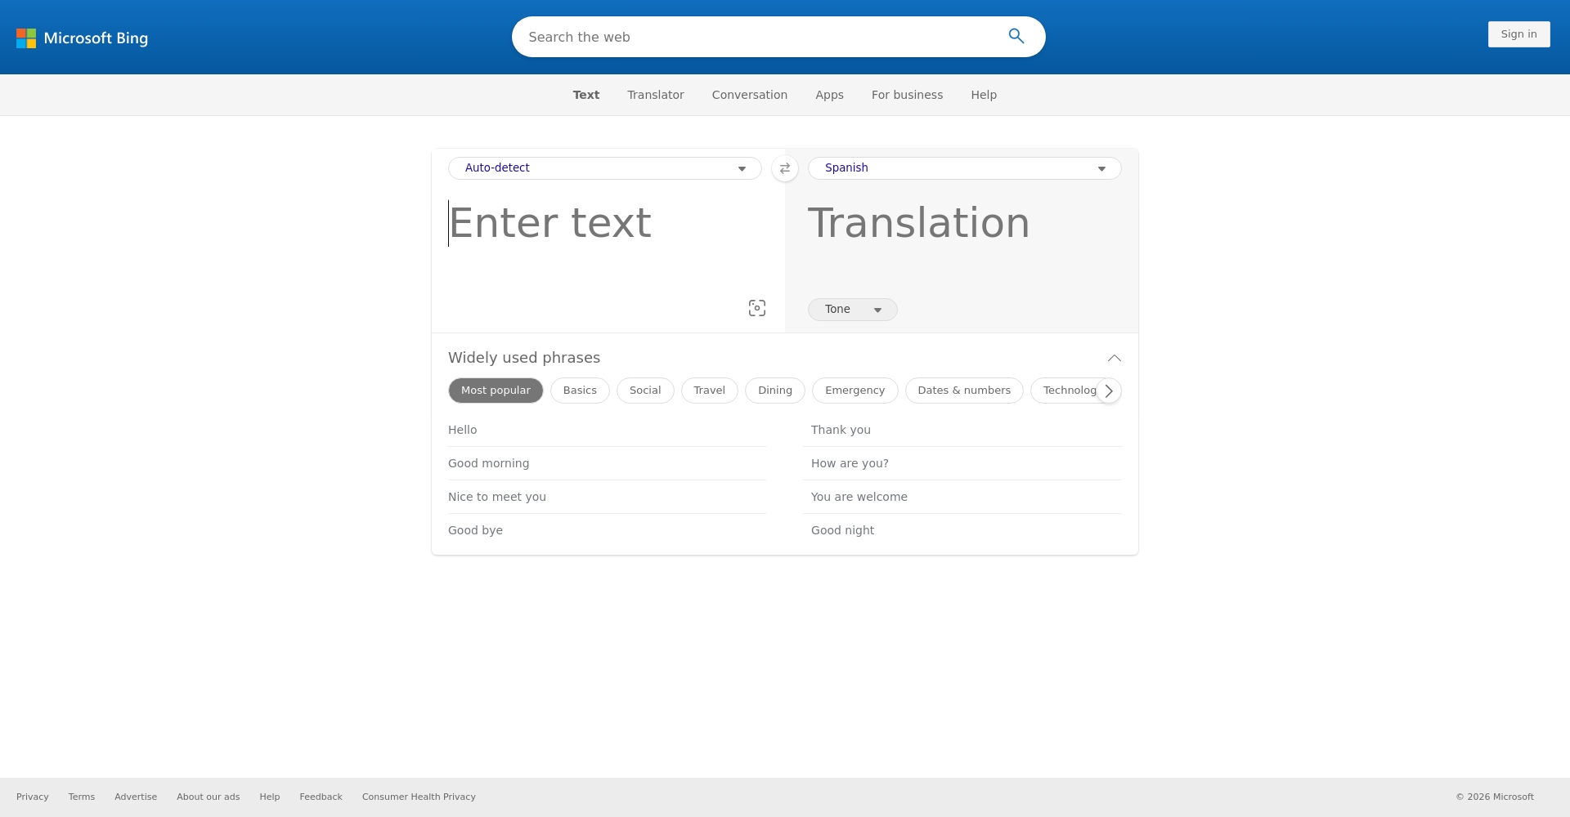Open the Spanish target language dropdown
1570x817 pixels.
point(964,168)
